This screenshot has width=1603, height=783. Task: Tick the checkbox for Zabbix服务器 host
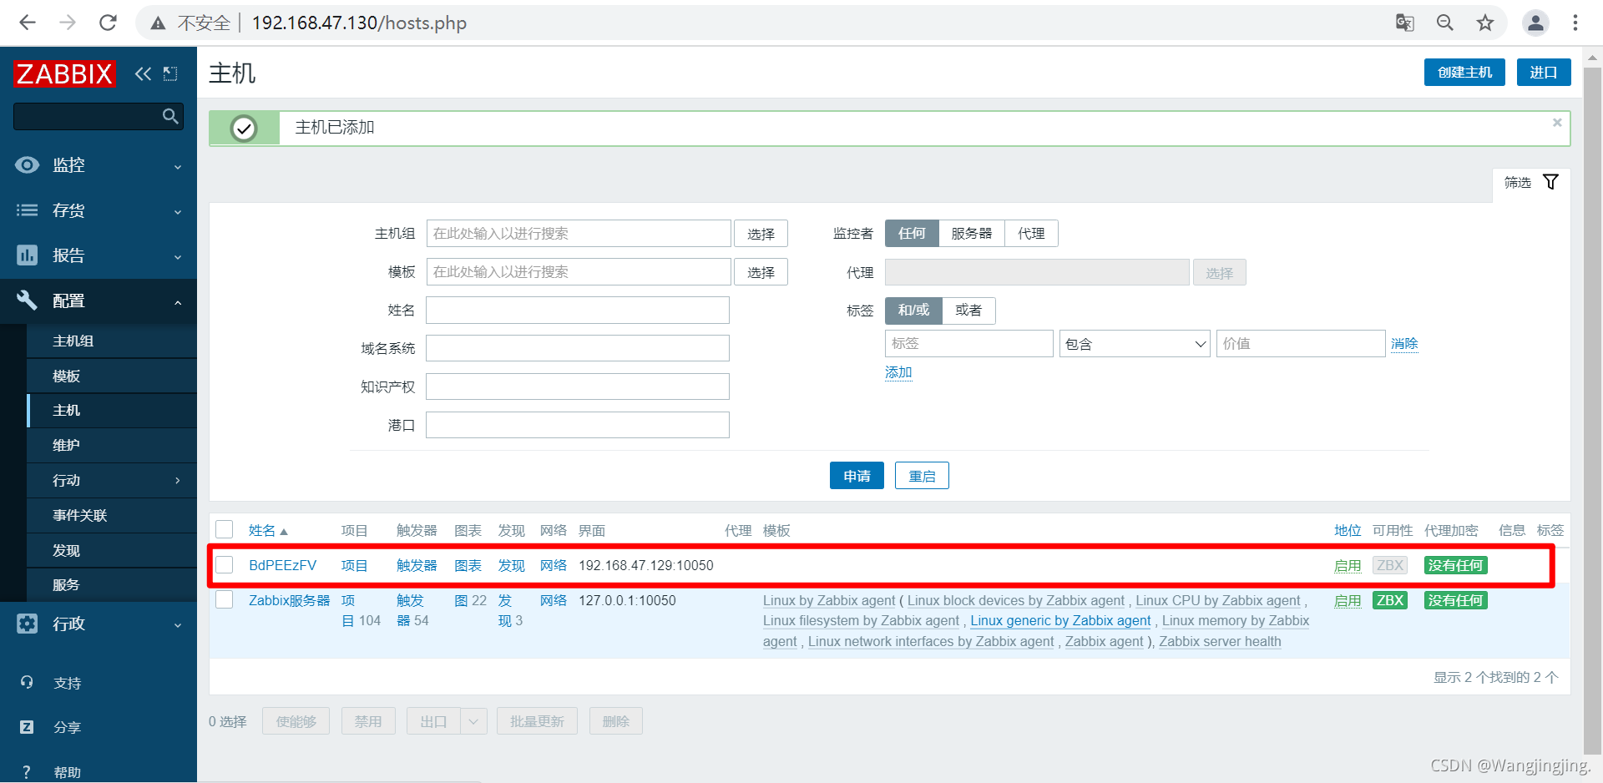pos(225,600)
